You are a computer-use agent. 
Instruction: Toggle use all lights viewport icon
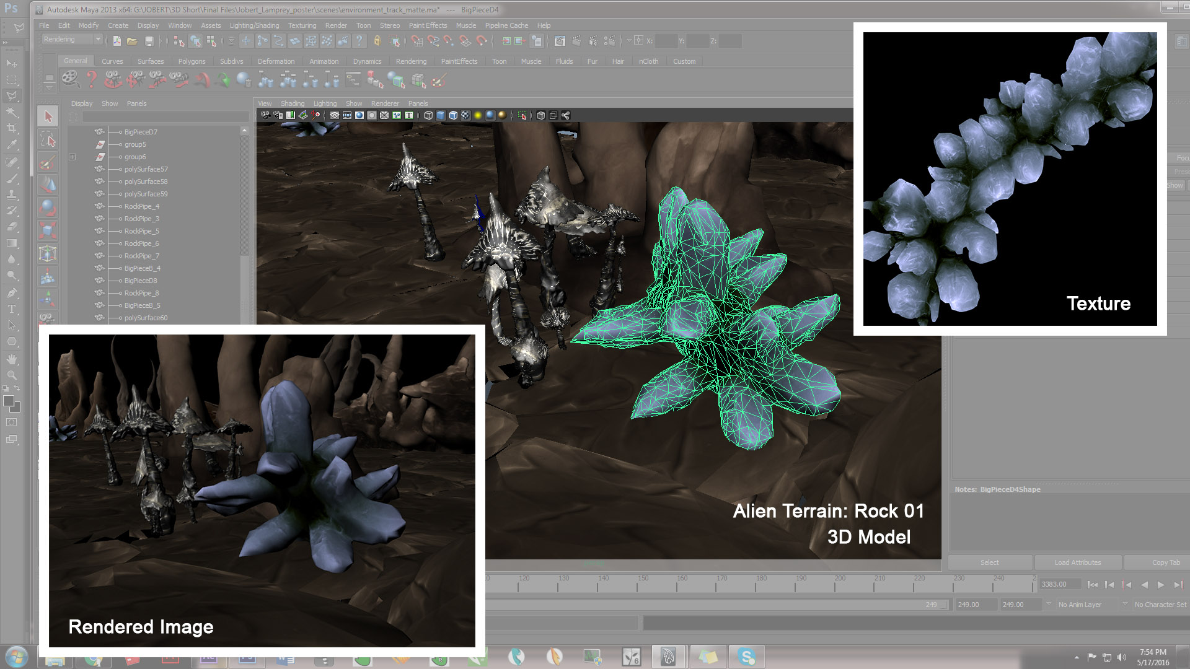coord(478,115)
